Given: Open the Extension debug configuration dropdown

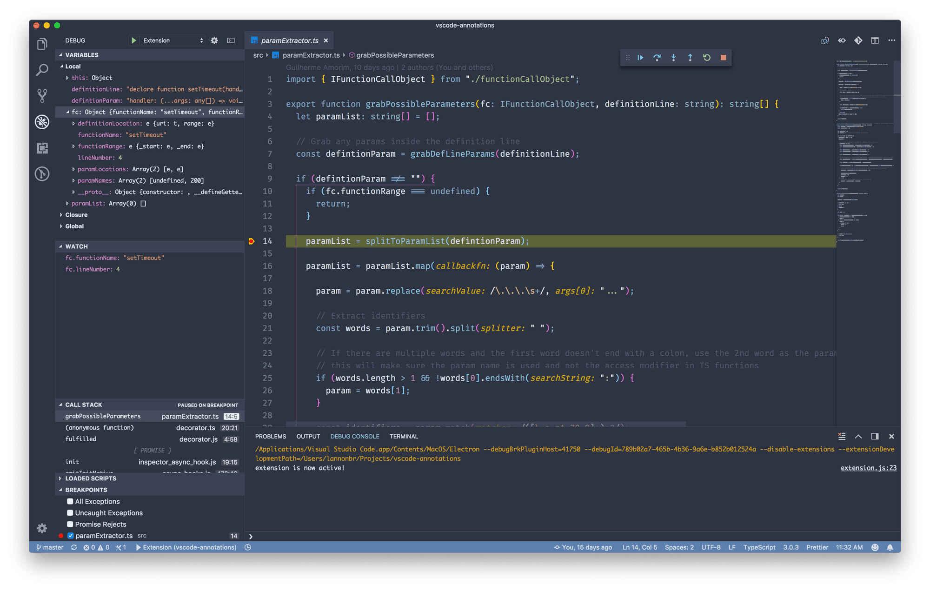Looking at the screenshot, I should click(173, 40).
